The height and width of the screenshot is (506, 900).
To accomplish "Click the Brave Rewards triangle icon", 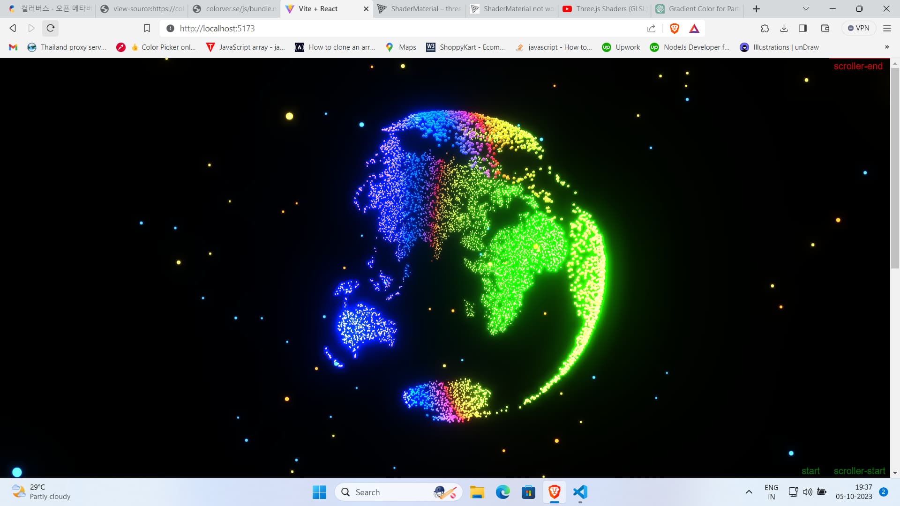I will click(694, 29).
